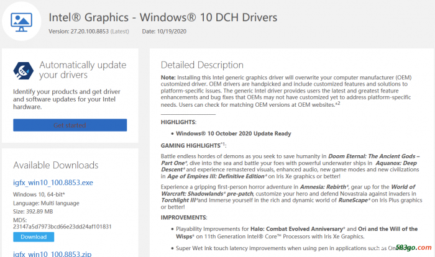The width and height of the screenshot is (435, 257).
Task: Click the Windows 10 October 2020 Update Ready bullet
Action: (x=233, y=133)
